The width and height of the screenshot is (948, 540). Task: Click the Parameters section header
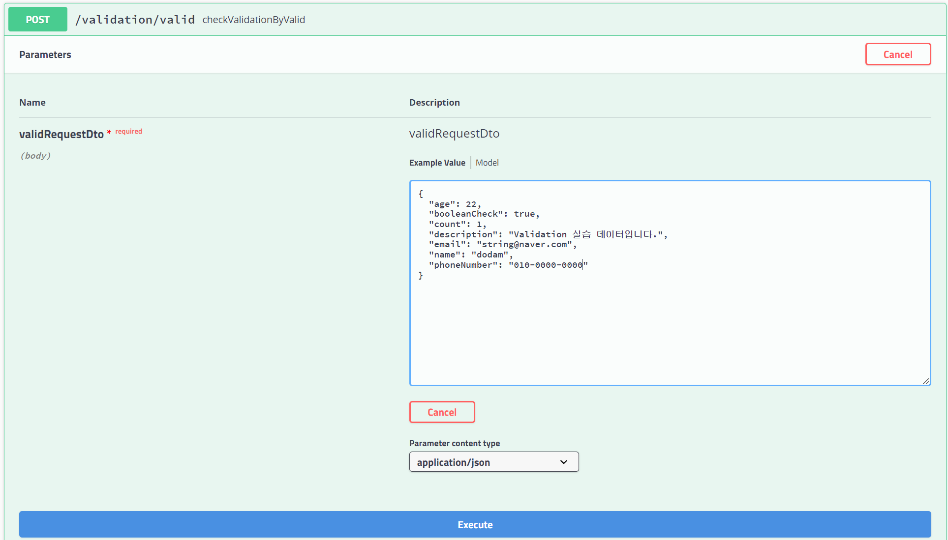point(45,55)
